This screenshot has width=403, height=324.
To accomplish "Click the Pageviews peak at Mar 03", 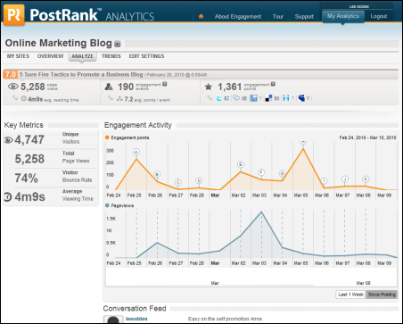I will click(261, 212).
